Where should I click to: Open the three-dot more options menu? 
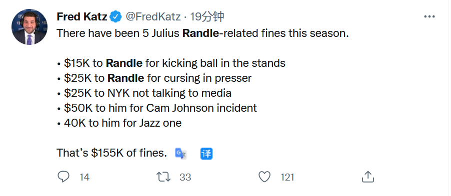pyautogui.click(x=429, y=16)
